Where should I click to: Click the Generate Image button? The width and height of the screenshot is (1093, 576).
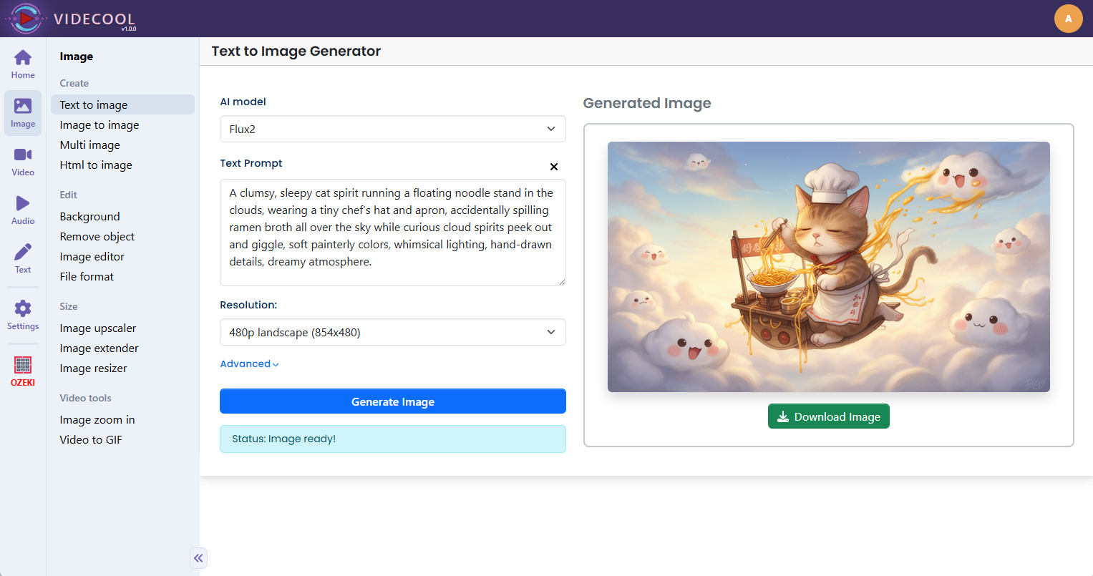coord(392,401)
